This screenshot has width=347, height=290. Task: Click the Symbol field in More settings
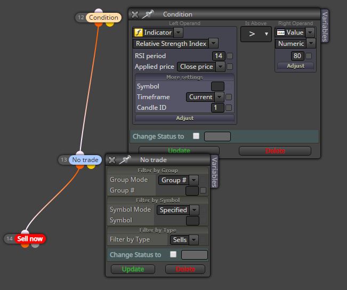click(x=217, y=86)
